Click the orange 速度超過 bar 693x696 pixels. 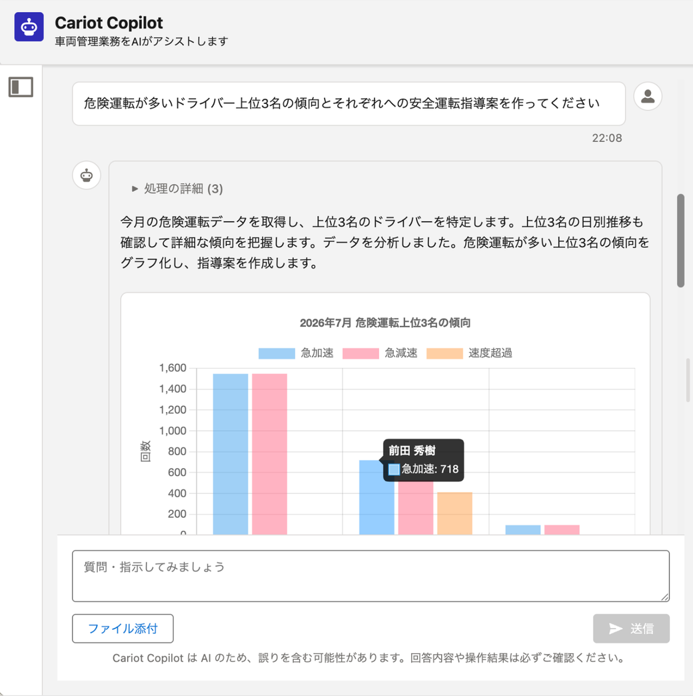(454, 513)
